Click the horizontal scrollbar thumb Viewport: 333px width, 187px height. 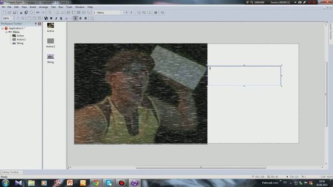tap(201, 167)
